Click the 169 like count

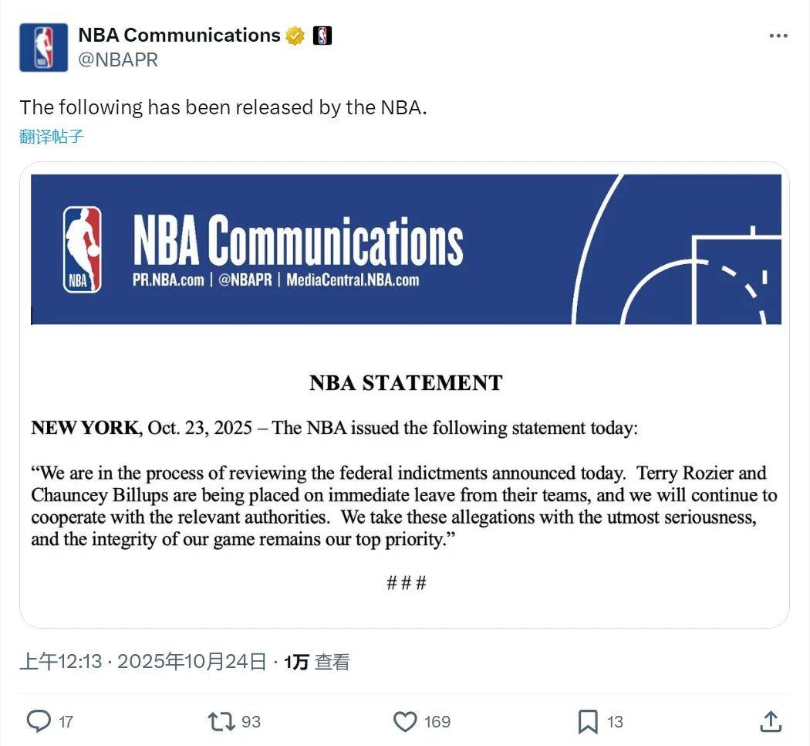click(436, 722)
